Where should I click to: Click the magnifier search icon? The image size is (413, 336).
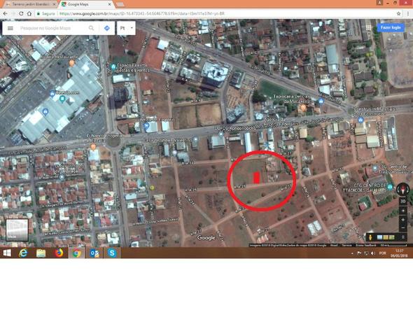91,28
